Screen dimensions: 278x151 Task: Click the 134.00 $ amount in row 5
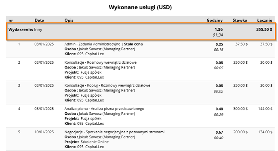click(265, 132)
